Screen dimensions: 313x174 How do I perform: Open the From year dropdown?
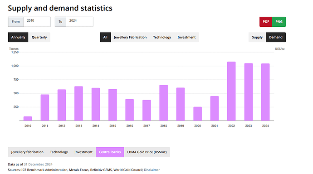37,22
